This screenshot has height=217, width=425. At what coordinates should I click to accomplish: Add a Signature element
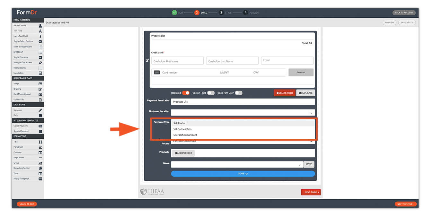click(x=28, y=110)
